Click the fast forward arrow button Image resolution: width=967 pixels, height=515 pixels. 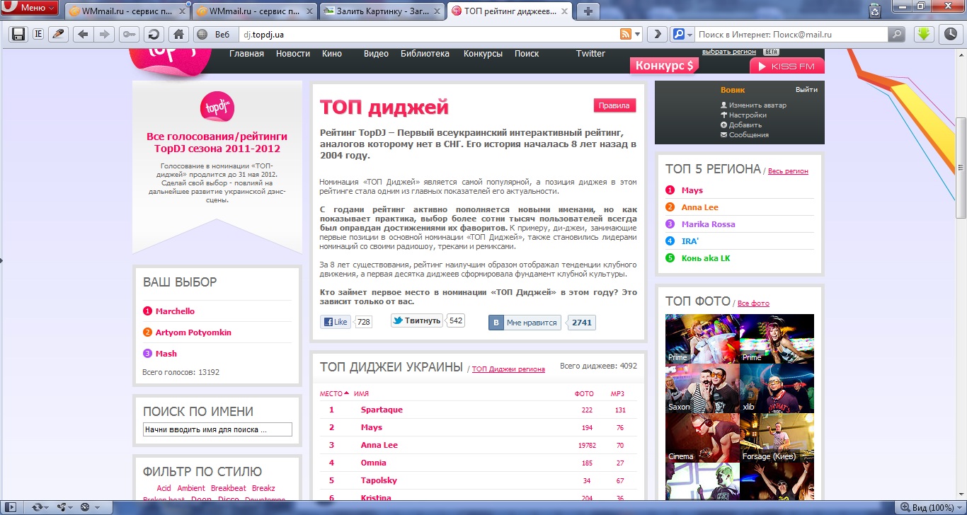coord(658,34)
